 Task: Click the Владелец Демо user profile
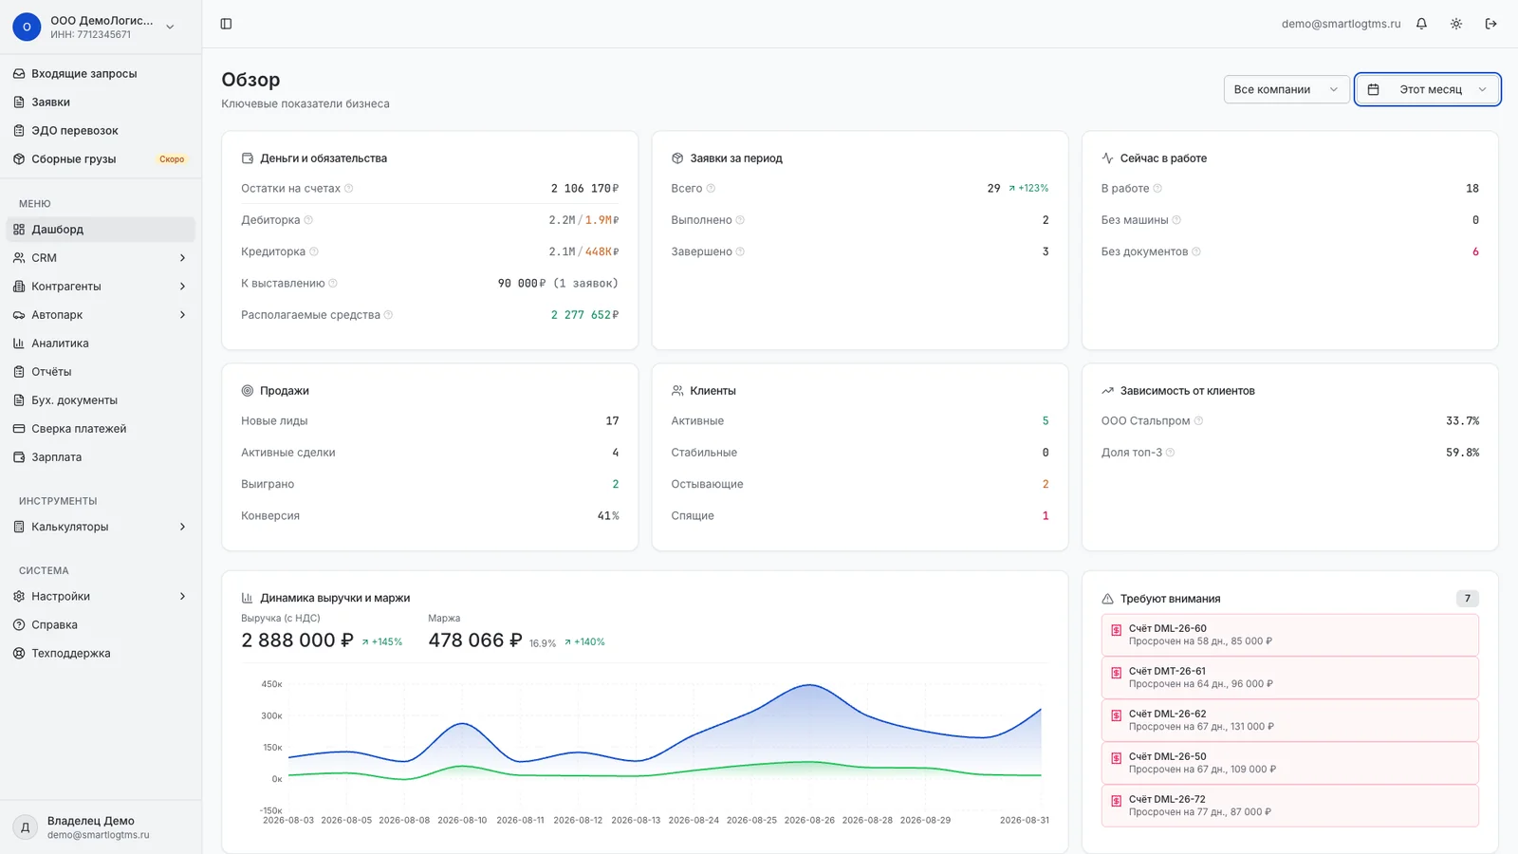point(101,827)
